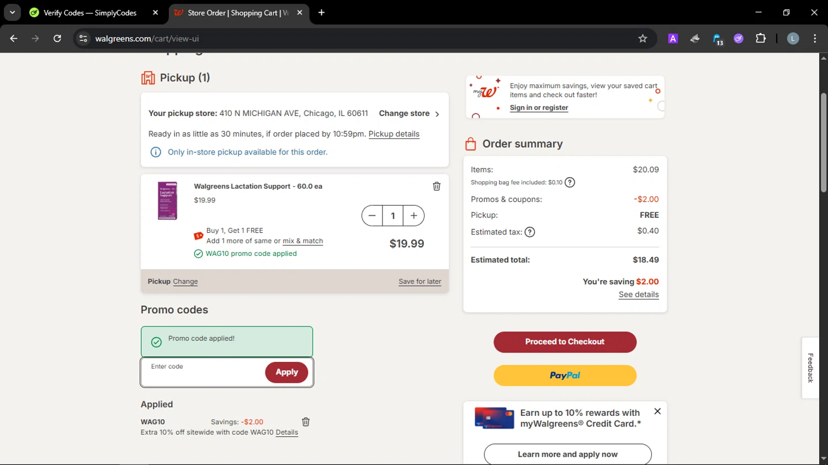
Task: Click the in-store pickup info icon
Action: click(x=156, y=152)
